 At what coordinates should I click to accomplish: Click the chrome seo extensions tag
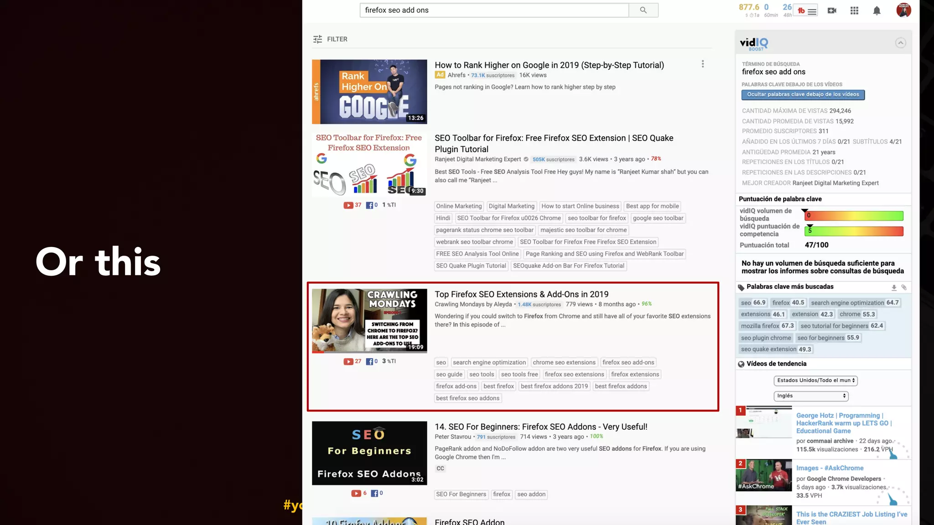click(564, 363)
